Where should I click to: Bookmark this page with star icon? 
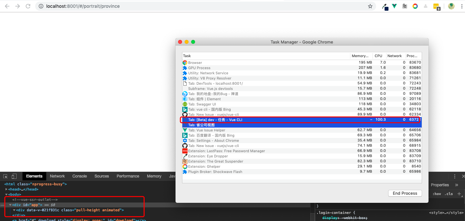370,6
